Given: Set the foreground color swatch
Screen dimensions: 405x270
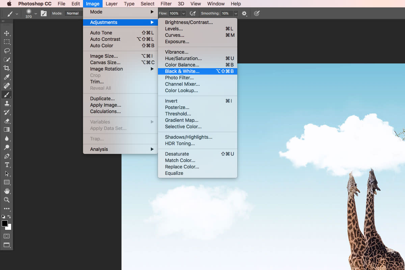Looking at the screenshot, I should [x=4, y=223].
